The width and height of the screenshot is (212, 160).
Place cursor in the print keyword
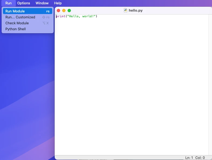click(x=61, y=16)
